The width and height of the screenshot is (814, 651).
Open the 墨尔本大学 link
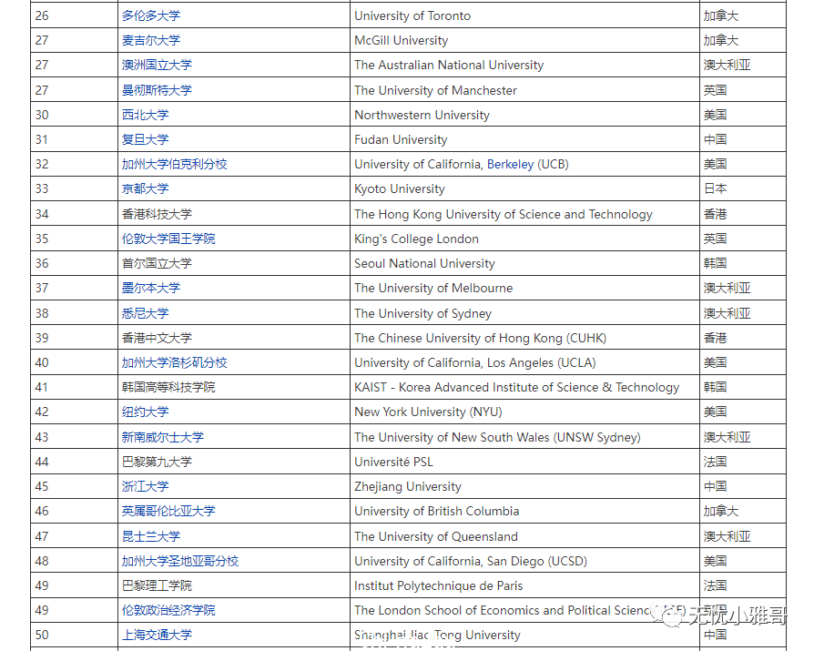coord(150,288)
